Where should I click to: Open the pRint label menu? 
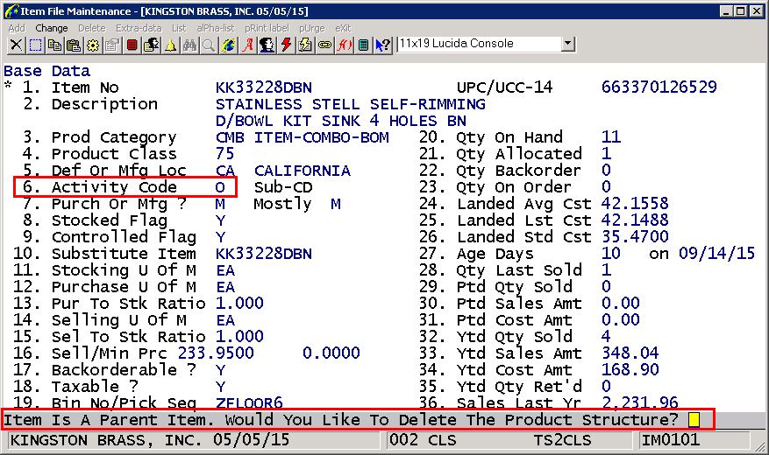(267, 28)
